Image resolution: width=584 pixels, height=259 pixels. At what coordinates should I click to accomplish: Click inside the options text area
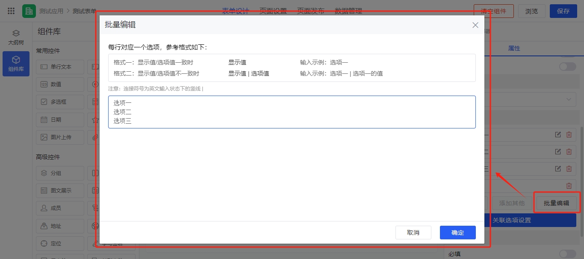point(292,112)
